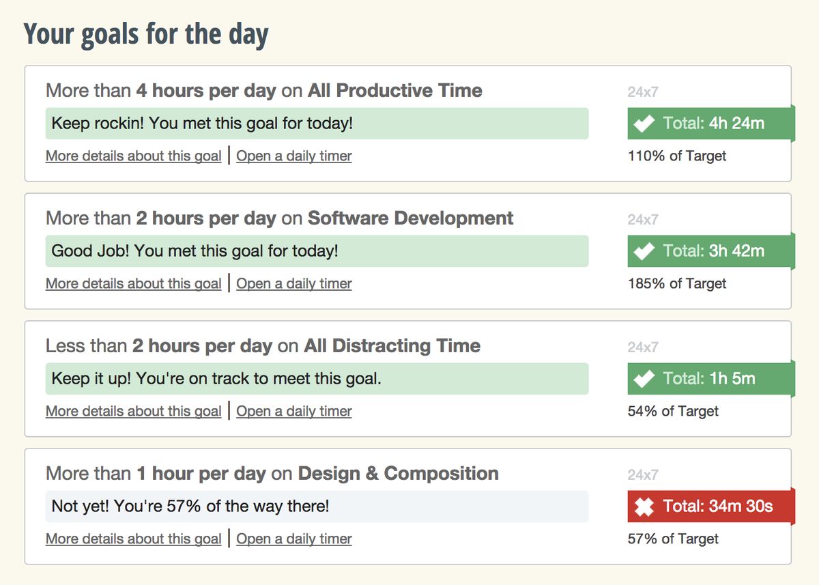This screenshot has height=585, width=819.
Task: Click the green 'Total: 3h 42m' badge
Action: click(x=710, y=251)
